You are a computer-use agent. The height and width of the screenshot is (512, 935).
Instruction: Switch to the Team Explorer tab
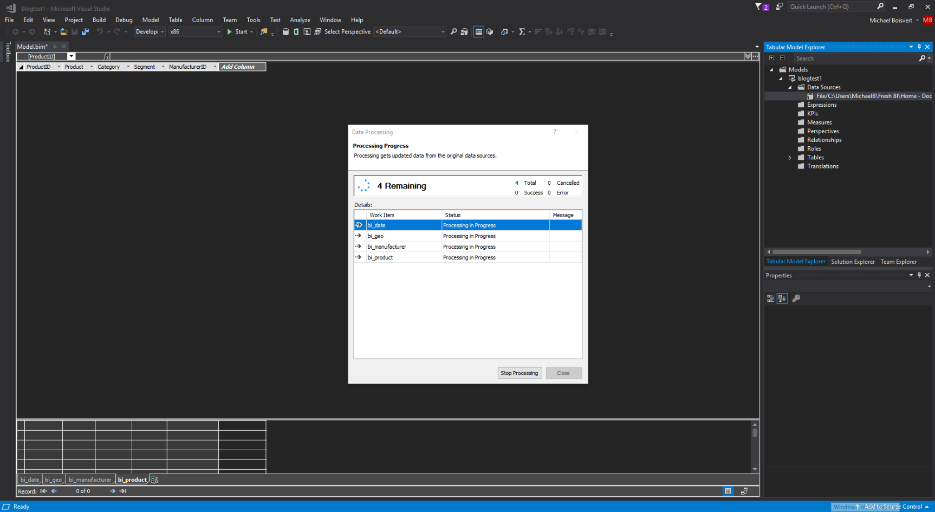tap(898, 262)
